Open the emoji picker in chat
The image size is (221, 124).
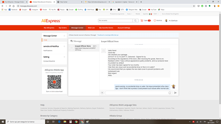[x=170, y=93]
